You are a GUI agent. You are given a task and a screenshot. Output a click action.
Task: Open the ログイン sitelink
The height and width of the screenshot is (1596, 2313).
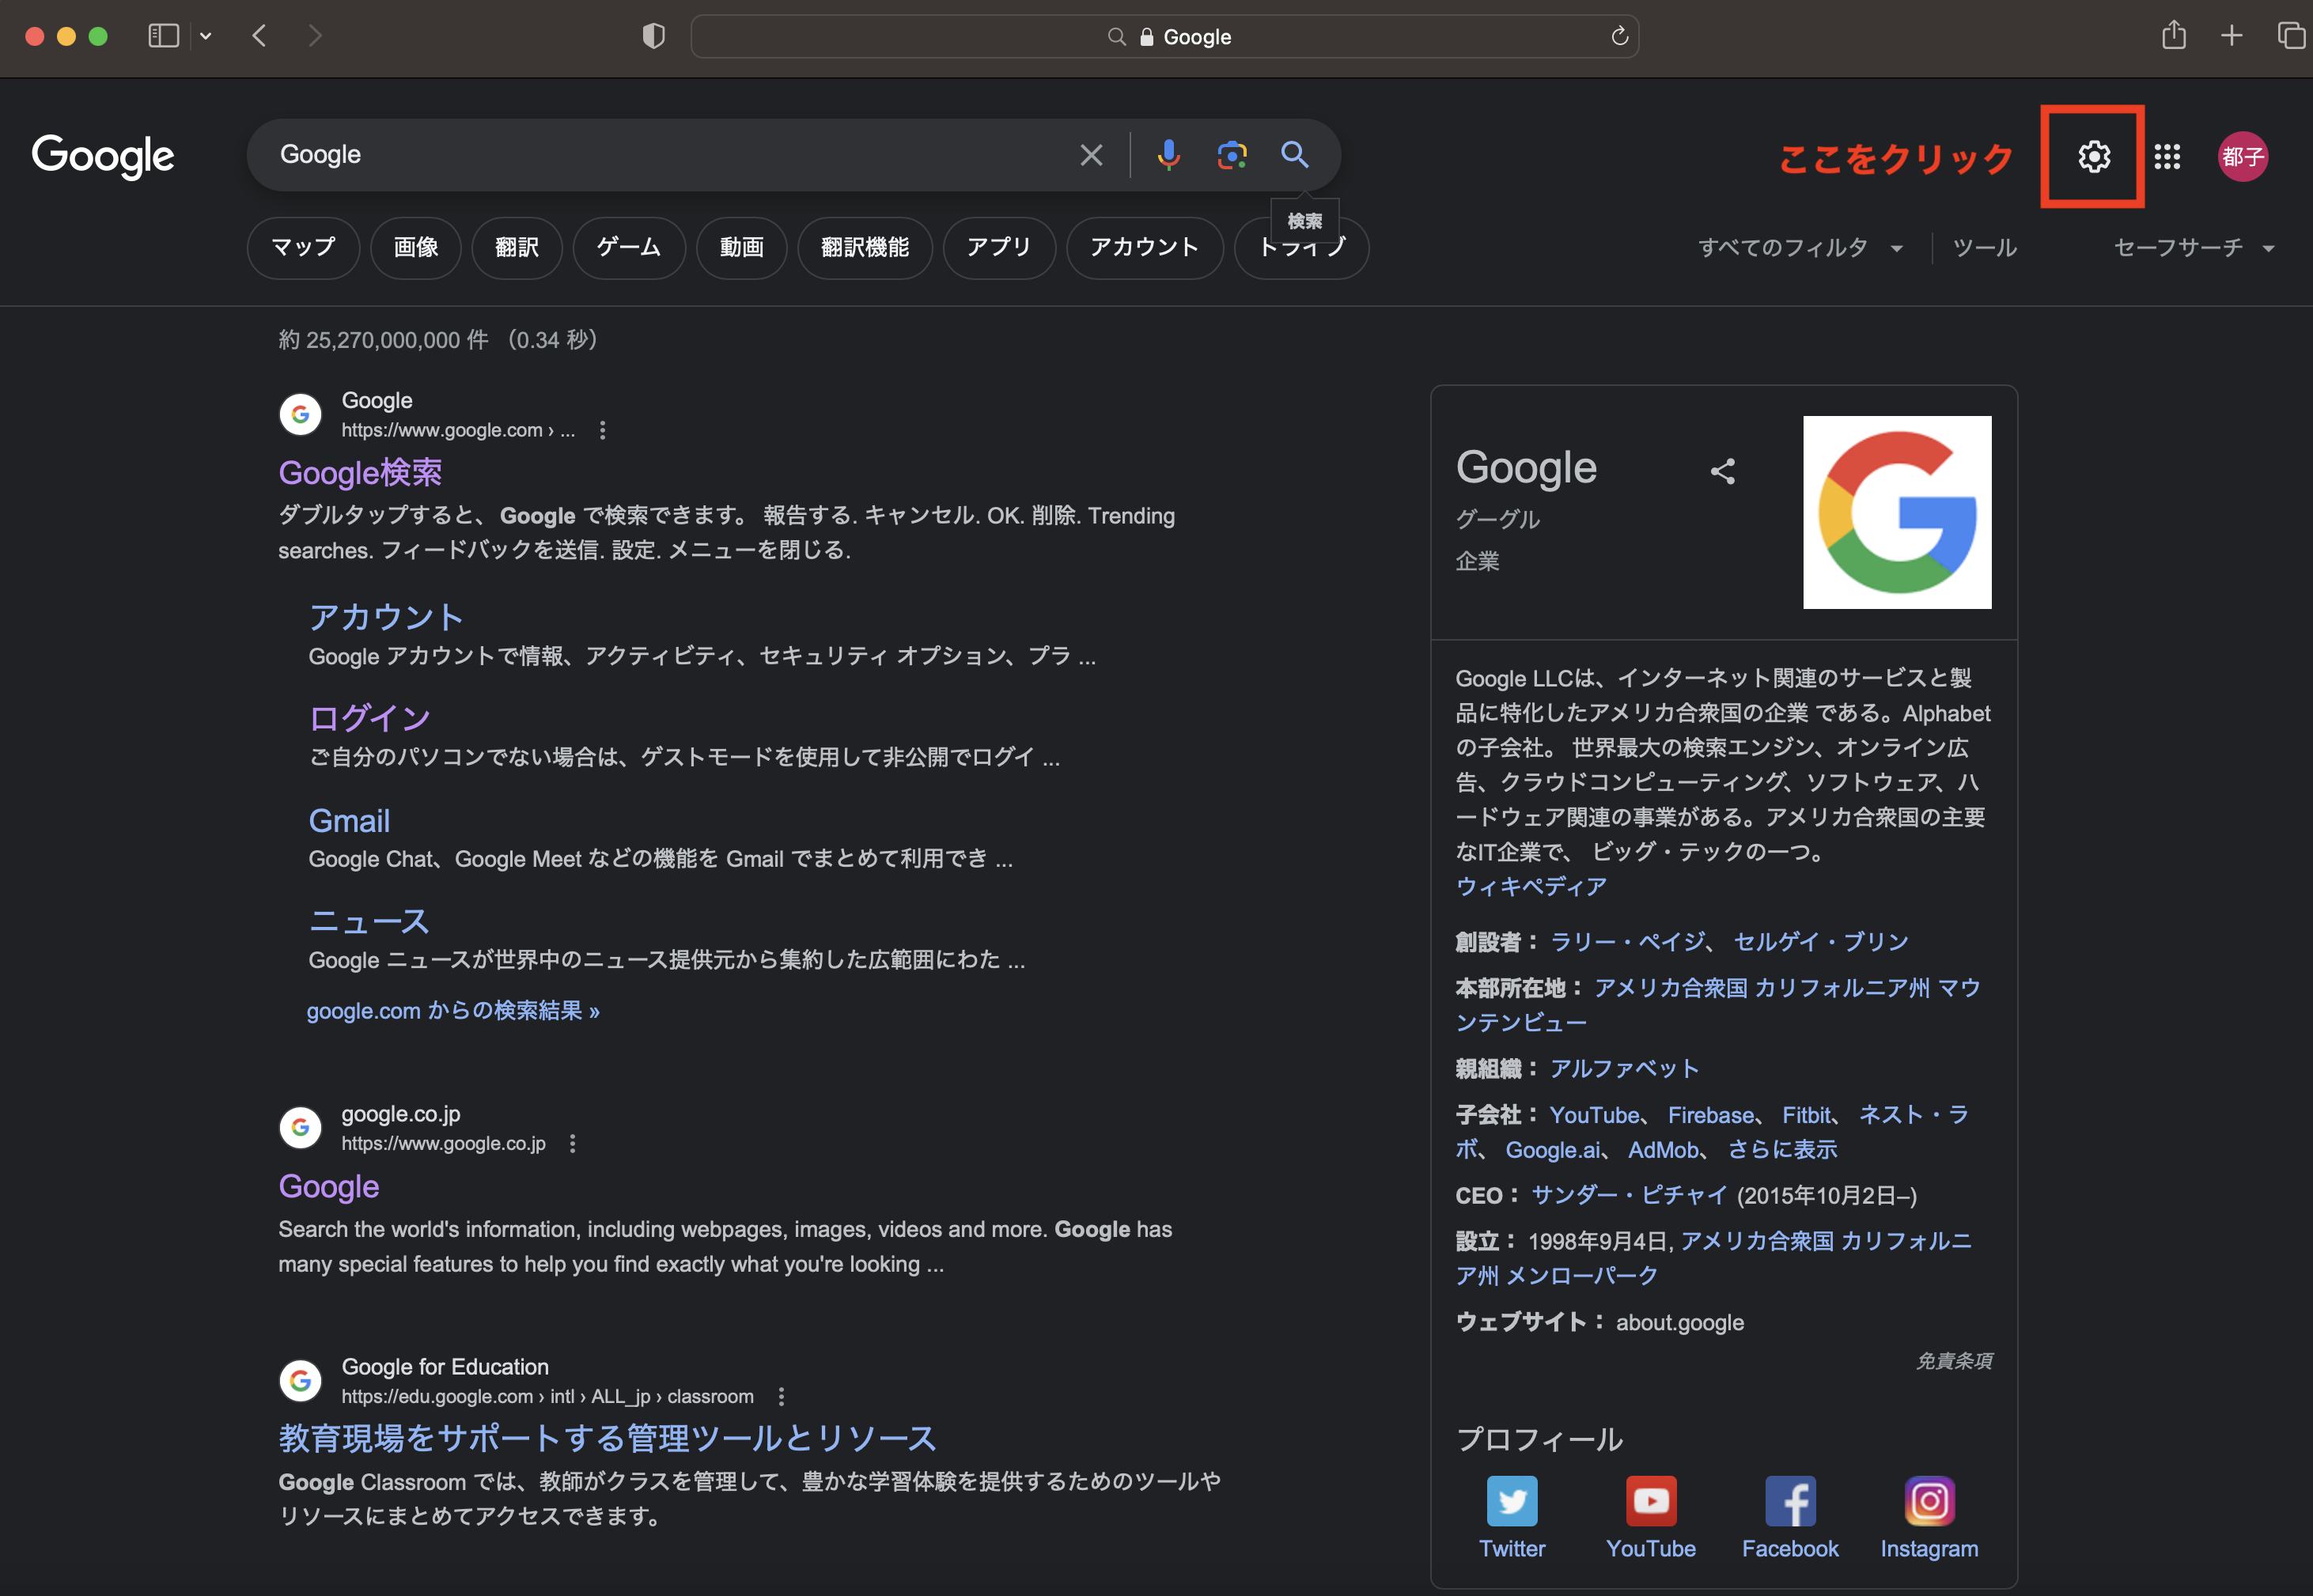tap(370, 717)
